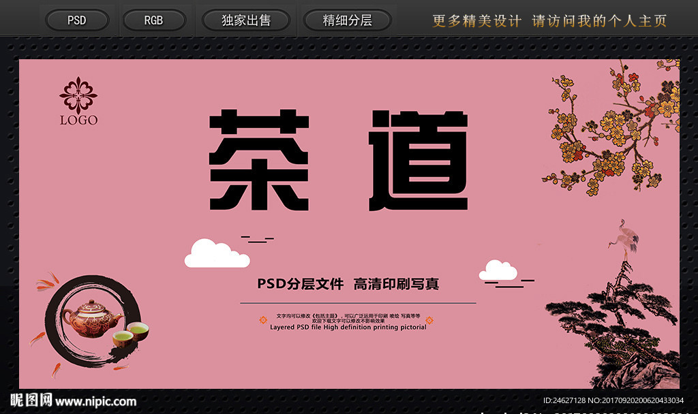Screen dimensions: 698x414
Task: Click the orange ornament left of the small caption text
Action: click(x=263, y=320)
